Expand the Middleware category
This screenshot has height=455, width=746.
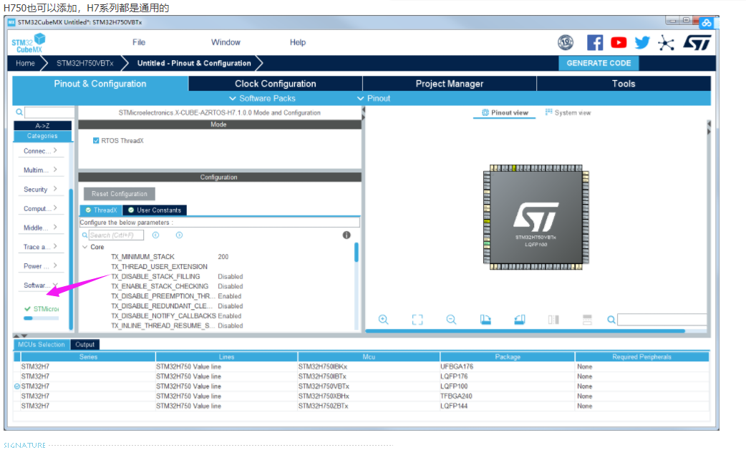click(40, 227)
